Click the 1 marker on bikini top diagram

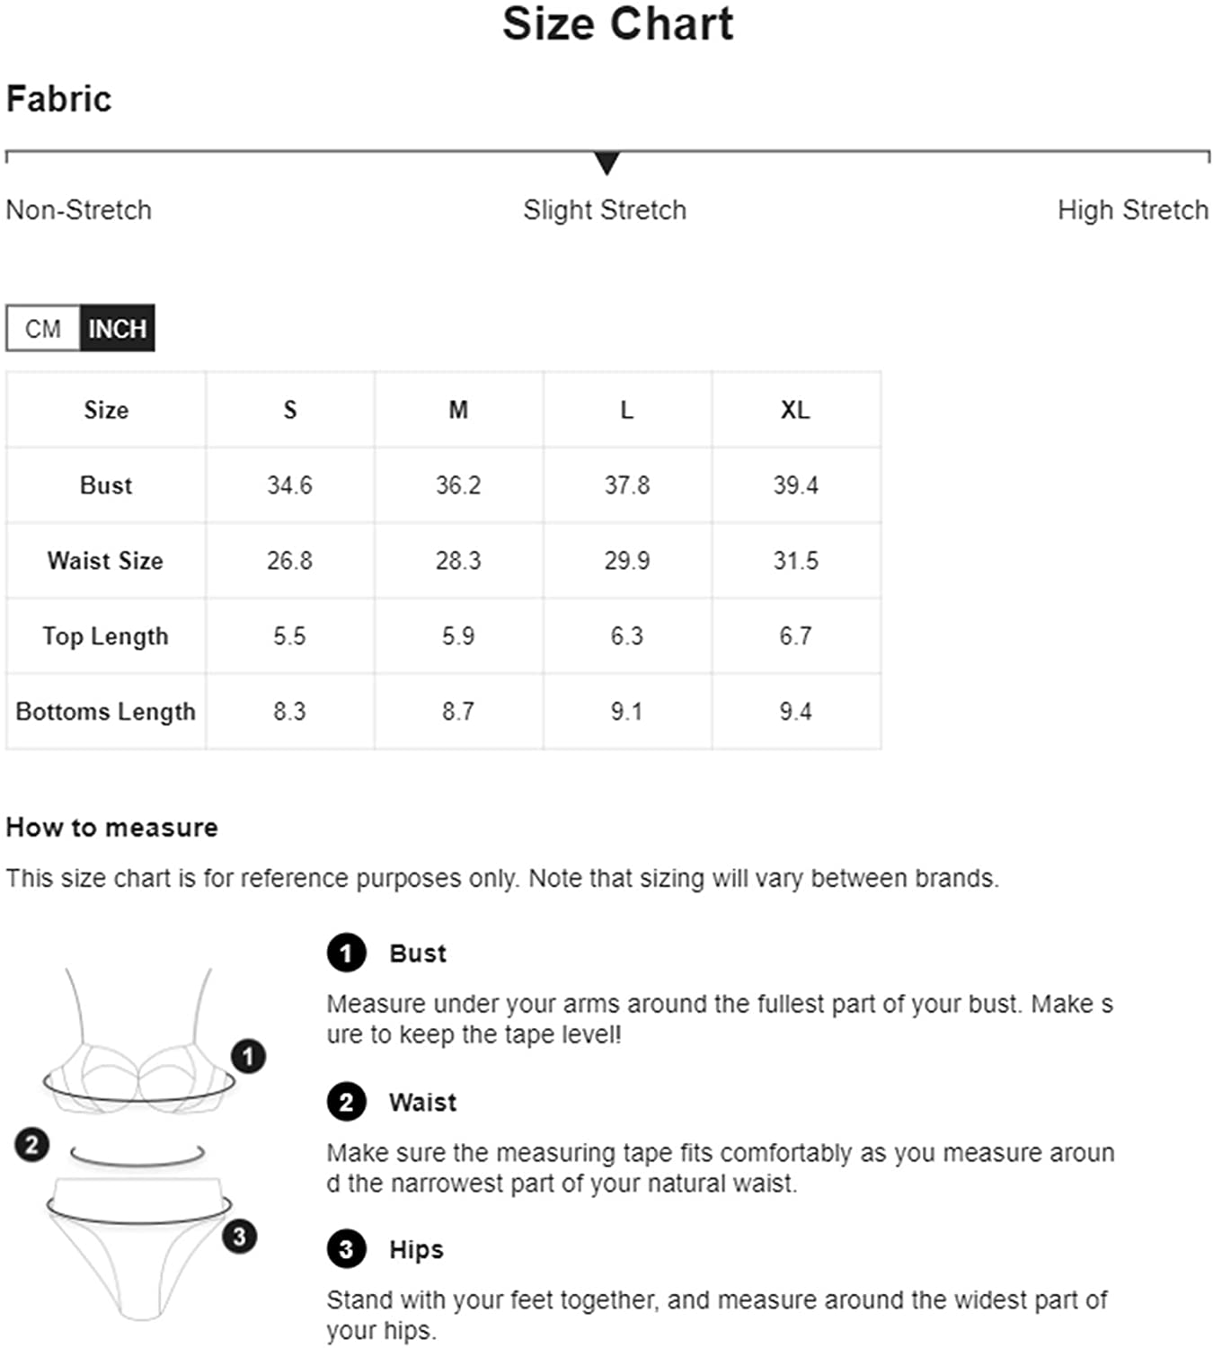pyautogui.click(x=248, y=1056)
